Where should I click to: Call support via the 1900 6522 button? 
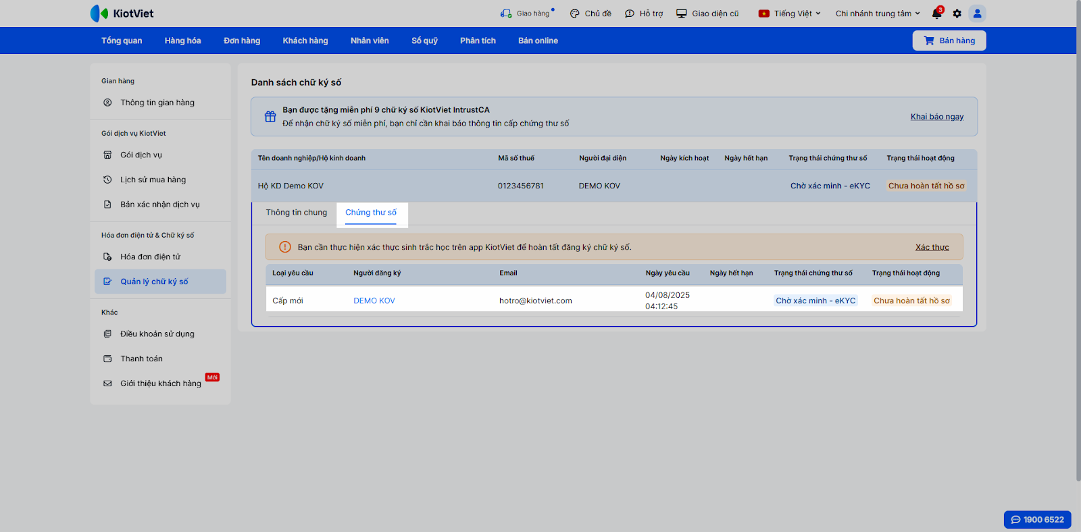pos(1038,520)
